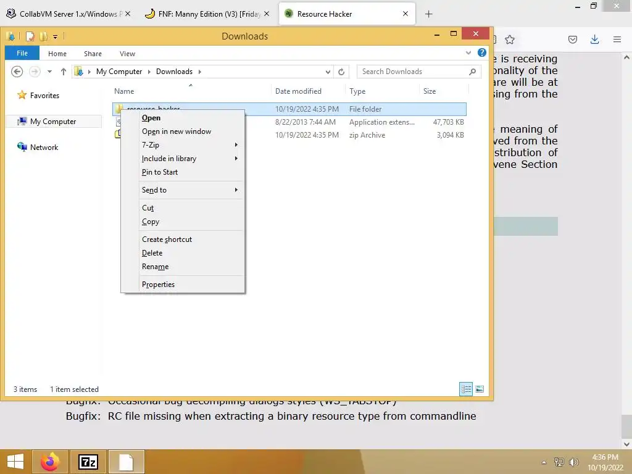Click the Downloads window system folder icon

(x=10, y=36)
